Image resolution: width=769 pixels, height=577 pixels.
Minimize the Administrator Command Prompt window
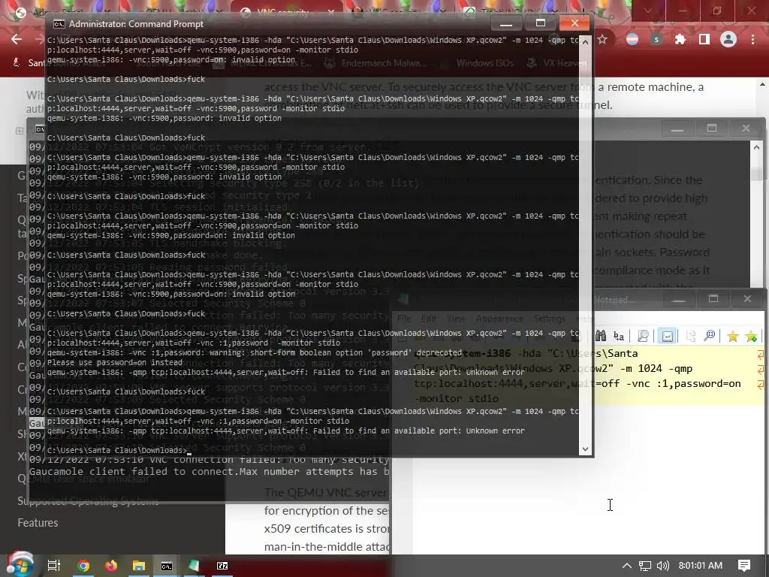506,23
